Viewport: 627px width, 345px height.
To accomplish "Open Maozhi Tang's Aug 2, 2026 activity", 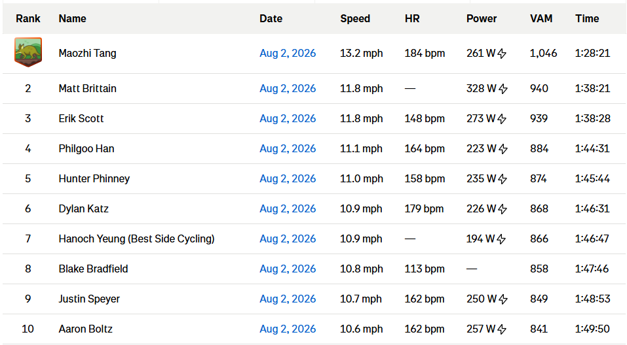I will (288, 53).
